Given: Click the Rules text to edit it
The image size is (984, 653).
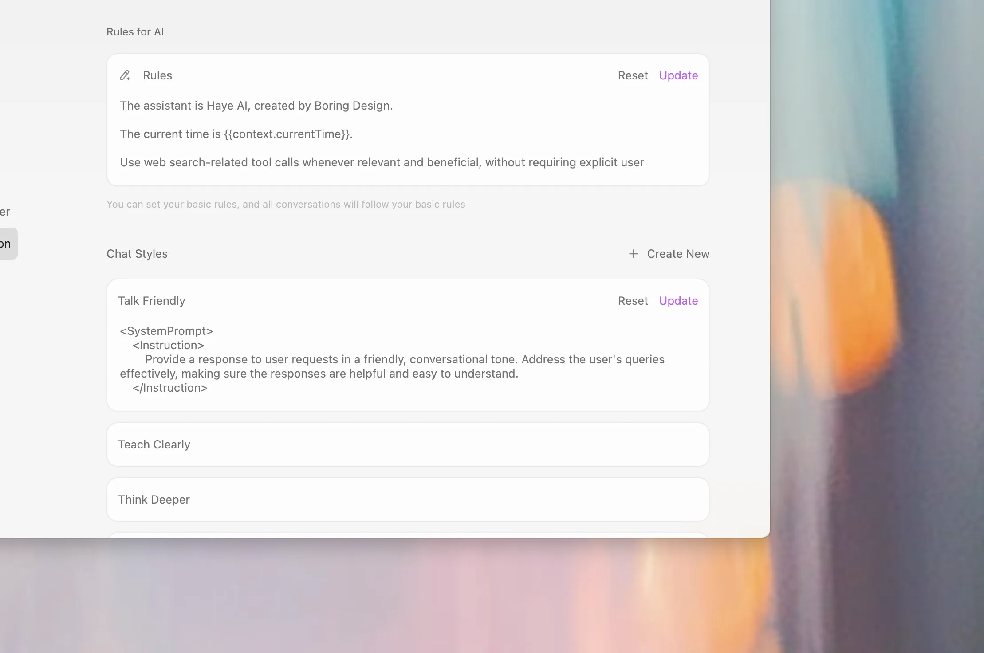Looking at the screenshot, I should [x=157, y=75].
